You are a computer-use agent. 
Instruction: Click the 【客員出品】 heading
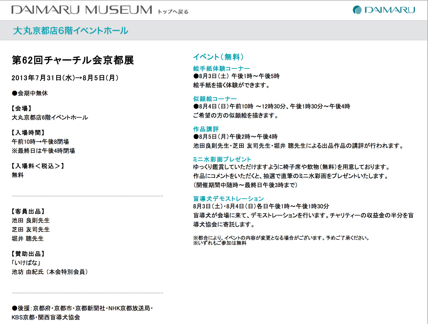28,211
